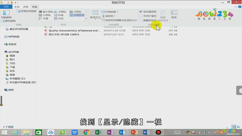Launch OneNote from taskbar
Viewport: 242px width, 136px height.
tap(110, 132)
